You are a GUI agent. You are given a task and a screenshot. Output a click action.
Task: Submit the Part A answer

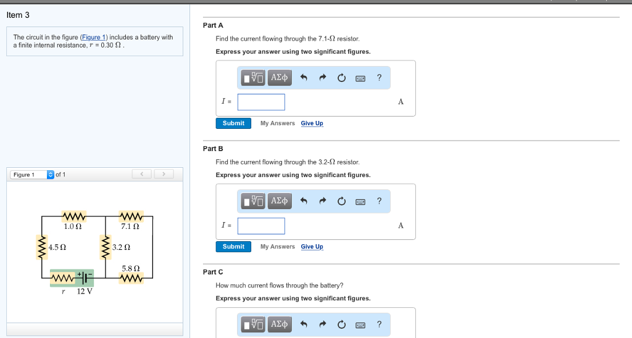233,123
